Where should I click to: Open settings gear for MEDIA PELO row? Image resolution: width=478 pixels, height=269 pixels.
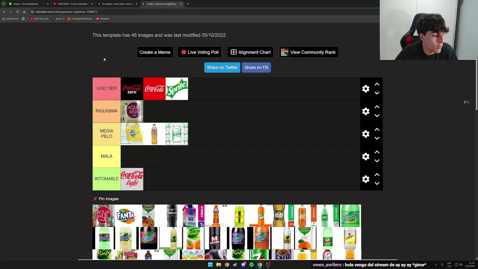pyautogui.click(x=366, y=134)
